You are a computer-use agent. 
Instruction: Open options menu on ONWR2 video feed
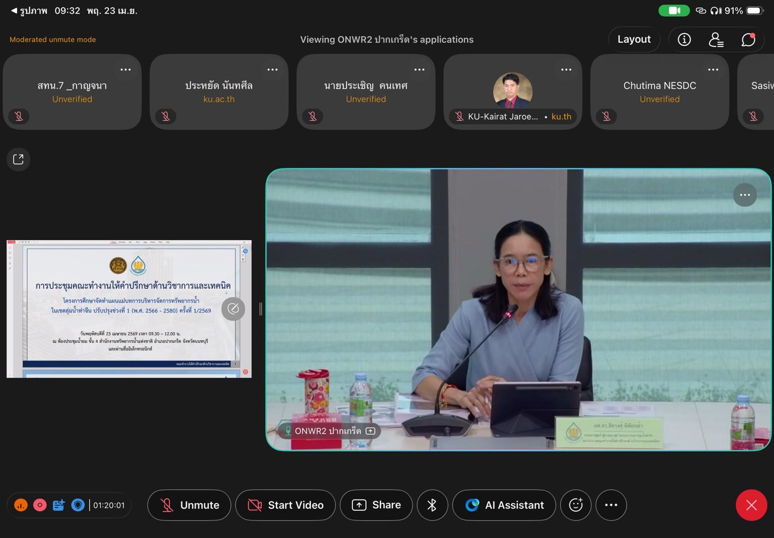pyautogui.click(x=744, y=195)
